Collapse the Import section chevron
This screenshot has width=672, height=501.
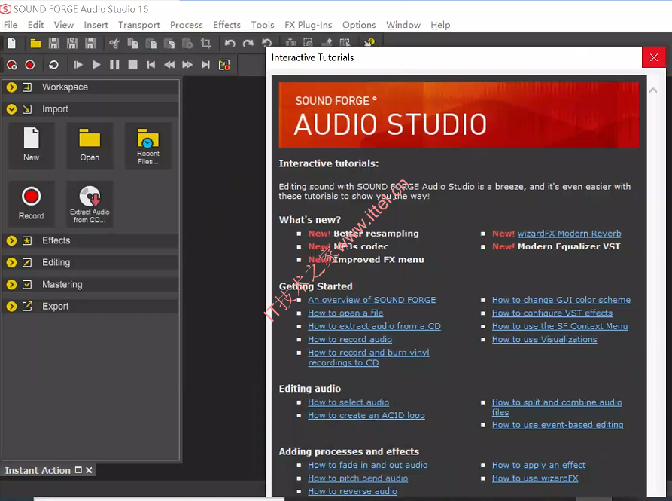pyautogui.click(x=11, y=109)
